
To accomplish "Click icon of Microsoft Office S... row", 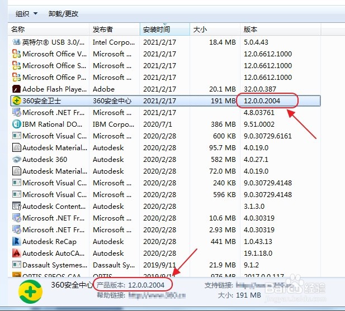I will (17, 65).
